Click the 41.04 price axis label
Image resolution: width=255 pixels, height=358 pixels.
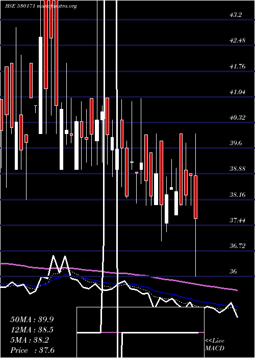click(x=238, y=92)
